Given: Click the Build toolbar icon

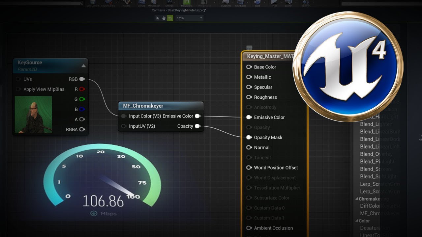Looking at the screenshot, I should (x=257, y=3).
